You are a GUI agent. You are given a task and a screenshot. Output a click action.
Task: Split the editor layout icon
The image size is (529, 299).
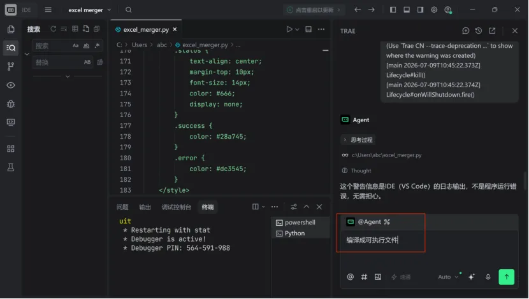pos(308,29)
